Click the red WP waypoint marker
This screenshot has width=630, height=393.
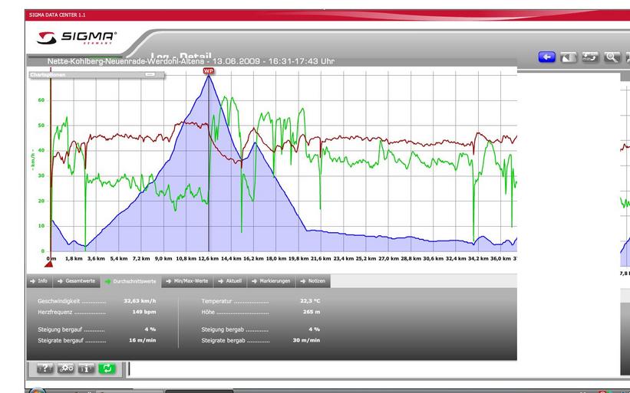(209, 70)
